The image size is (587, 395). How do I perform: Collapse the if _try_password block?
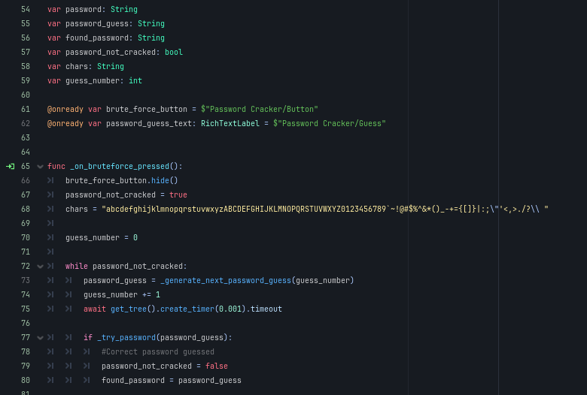(40, 338)
